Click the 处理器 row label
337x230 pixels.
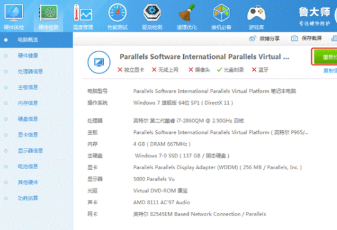(95, 120)
